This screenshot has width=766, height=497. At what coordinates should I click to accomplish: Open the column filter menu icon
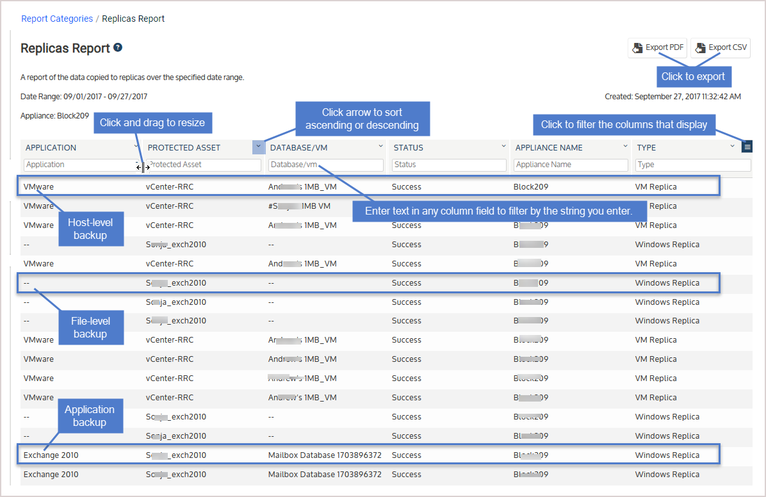click(x=747, y=147)
